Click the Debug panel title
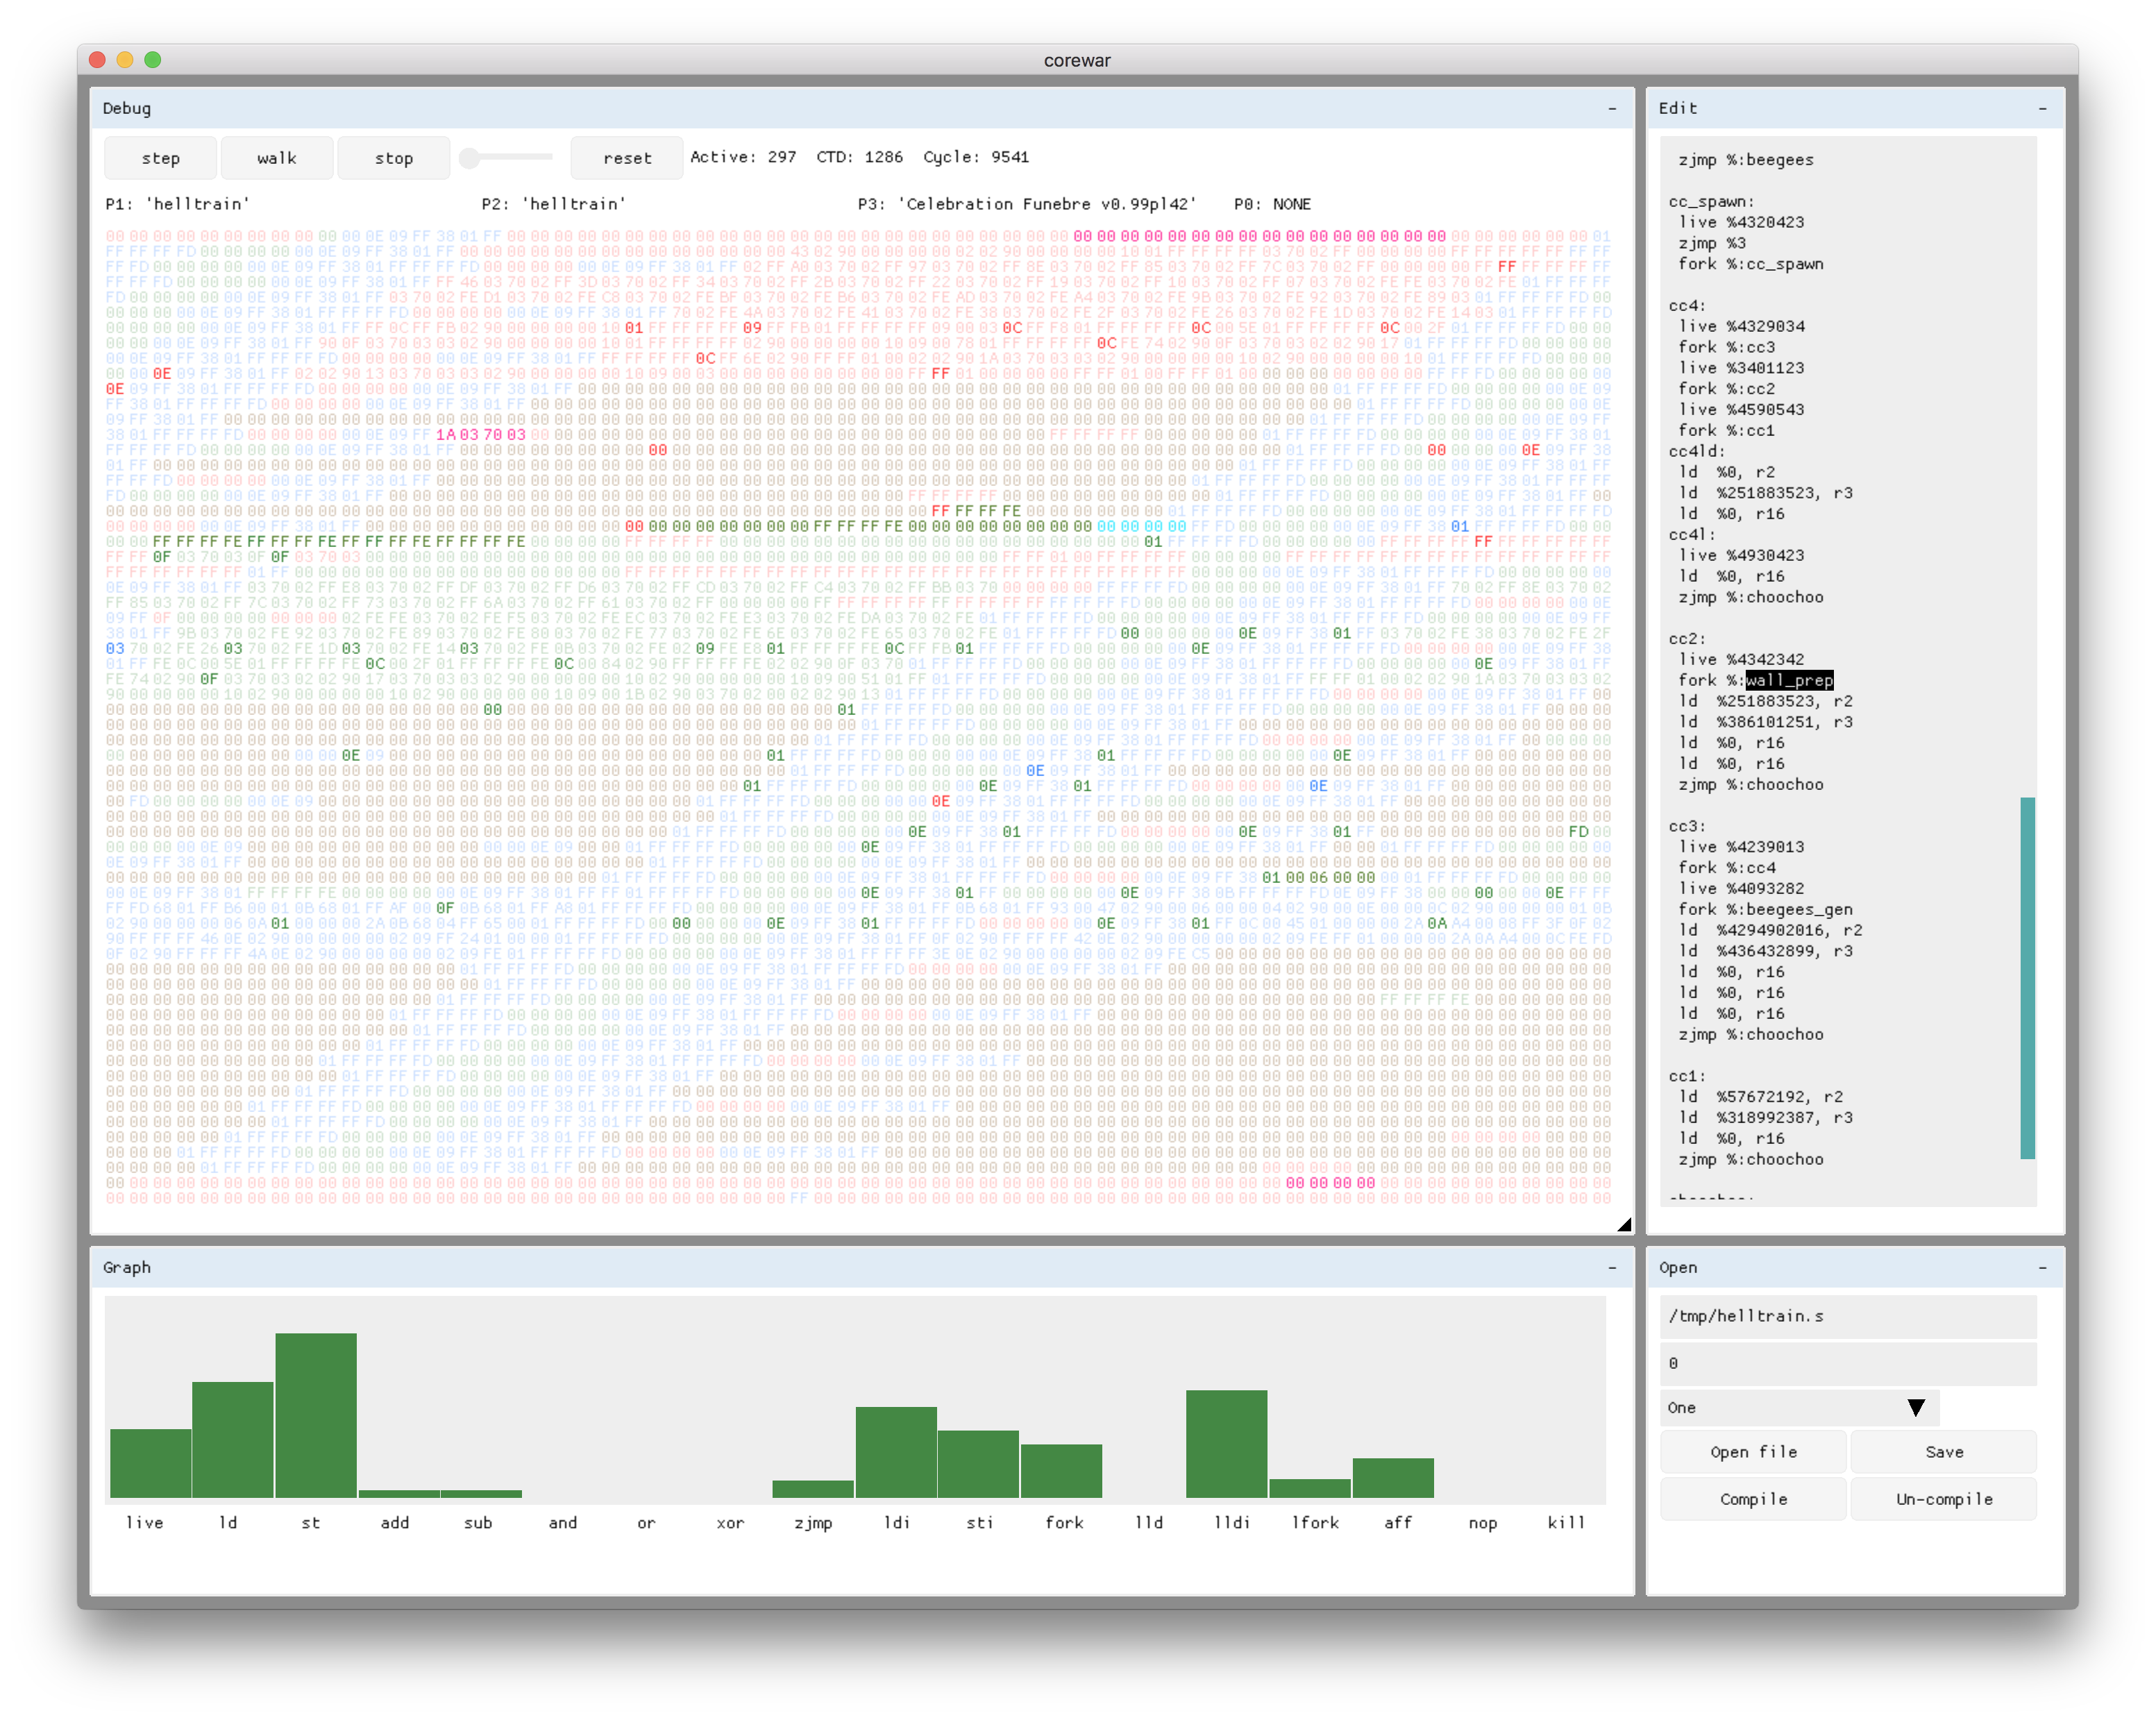 click(127, 108)
